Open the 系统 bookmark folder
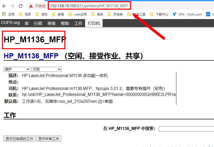Image resolution: width=214 pixels, height=147 pixels. (x=97, y=14)
